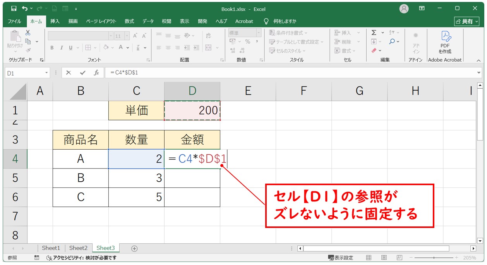Click the Save icon in Quick Access Toolbar
487x265 pixels.
(x=14, y=9)
